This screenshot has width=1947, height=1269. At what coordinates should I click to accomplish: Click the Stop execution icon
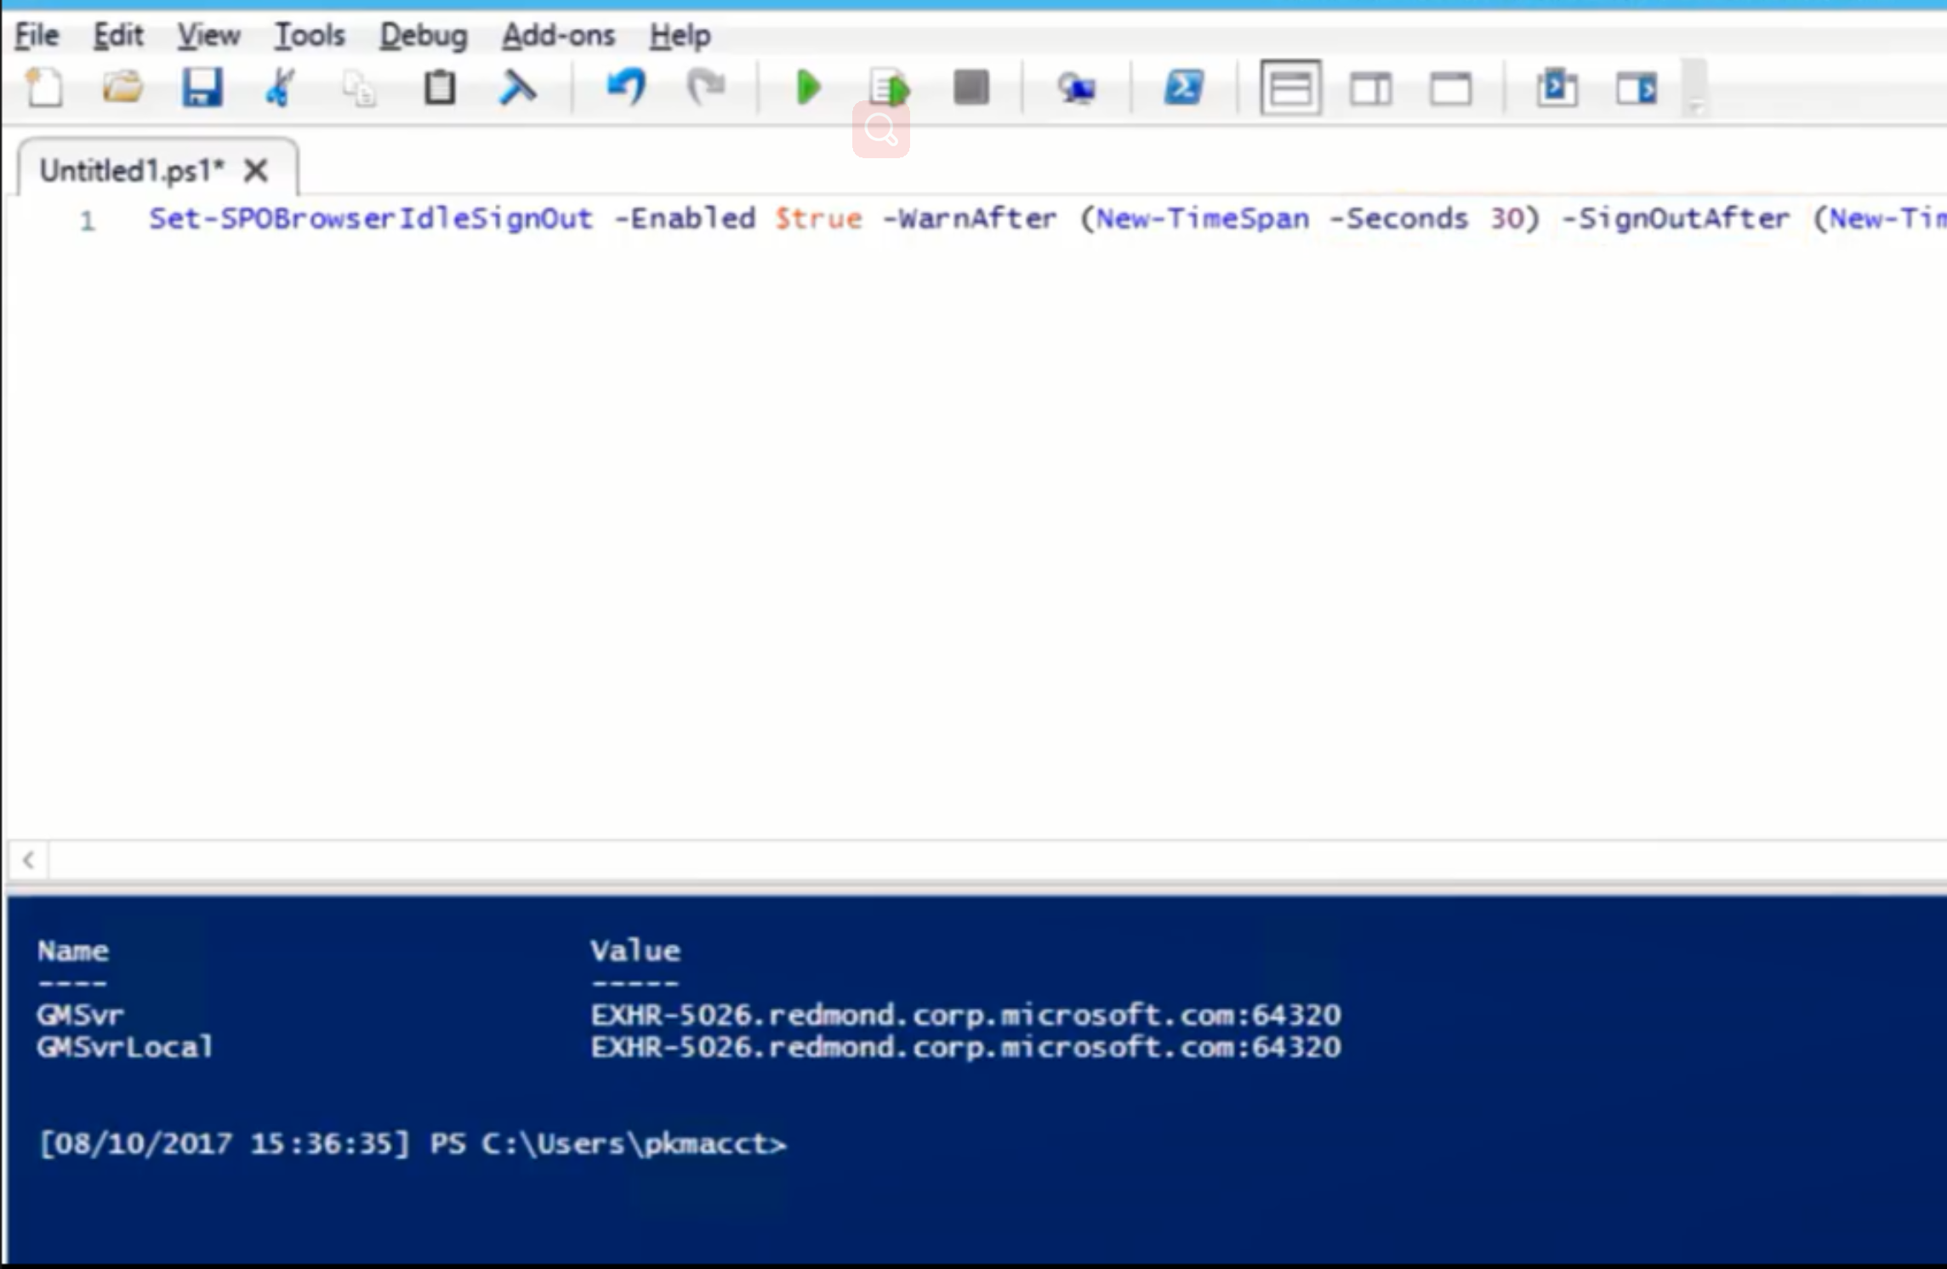pyautogui.click(x=971, y=88)
